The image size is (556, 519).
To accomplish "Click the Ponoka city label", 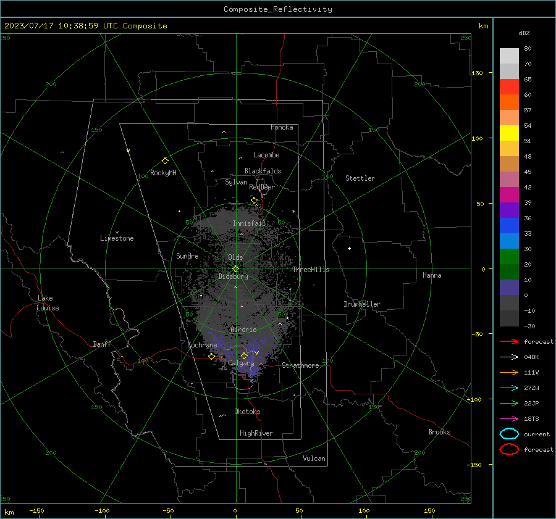I will [x=282, y=127].
